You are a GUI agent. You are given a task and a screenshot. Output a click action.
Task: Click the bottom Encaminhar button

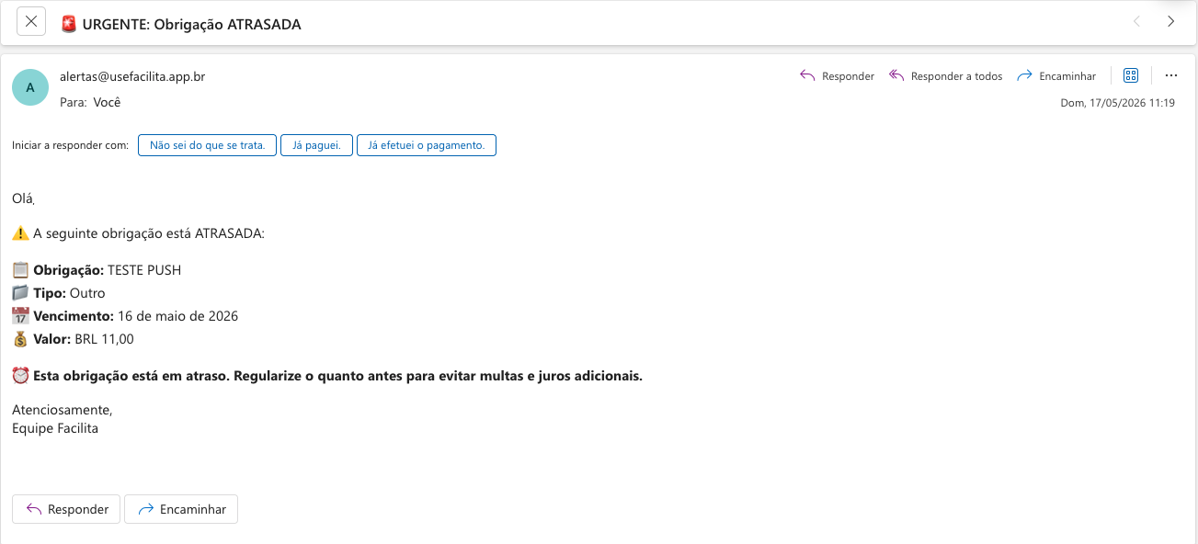(x=181, y=509)
